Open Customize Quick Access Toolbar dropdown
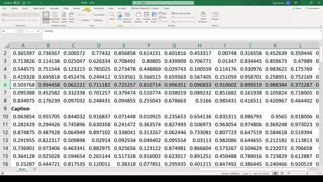Image resolution: width=323 pixels, height=182 pixels. [41, 3]
